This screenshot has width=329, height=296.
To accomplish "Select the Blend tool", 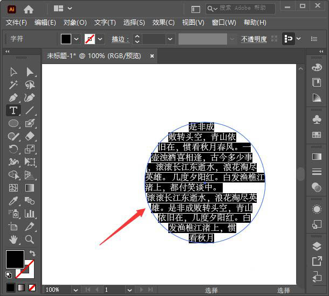I will [x=30, y=201].
